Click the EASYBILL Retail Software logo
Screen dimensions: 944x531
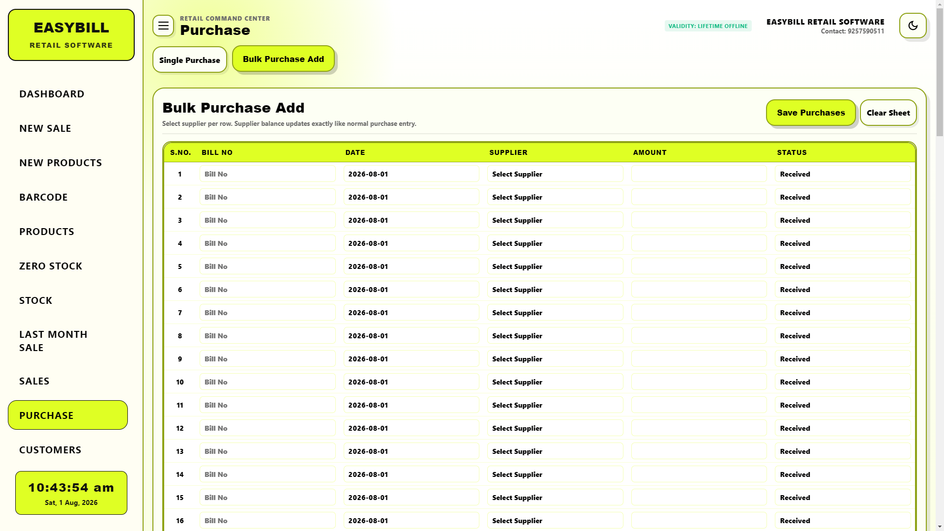[x=71, y=35]
